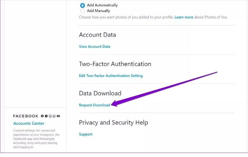Select the Add Manually radio button
Screen dimensions: 248x157
(82, 11)
